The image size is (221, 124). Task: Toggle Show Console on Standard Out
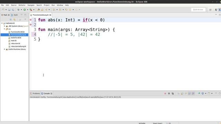click(x=190, y=93)
